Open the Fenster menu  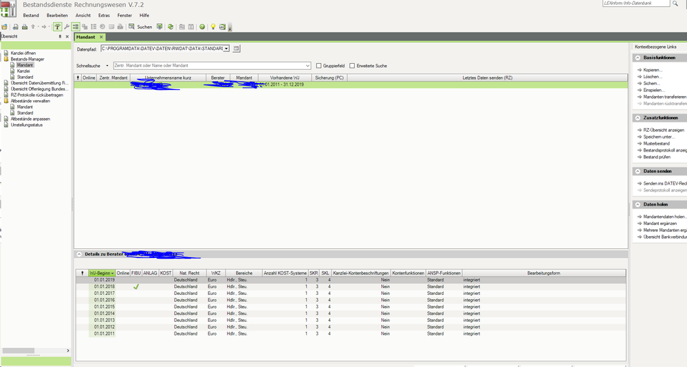(x=124, y=15)
